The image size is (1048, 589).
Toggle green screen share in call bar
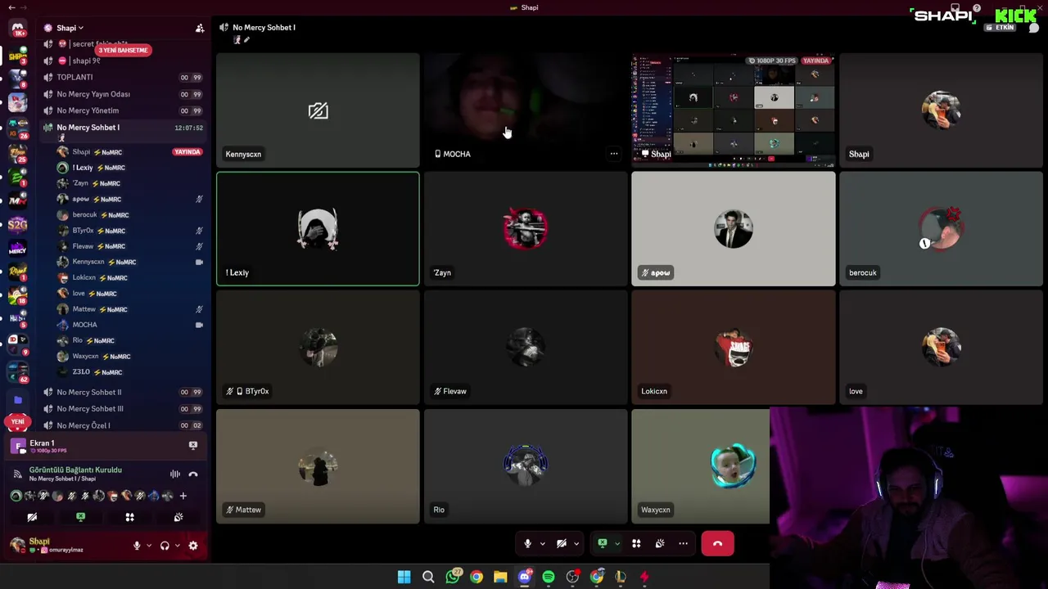603,543
